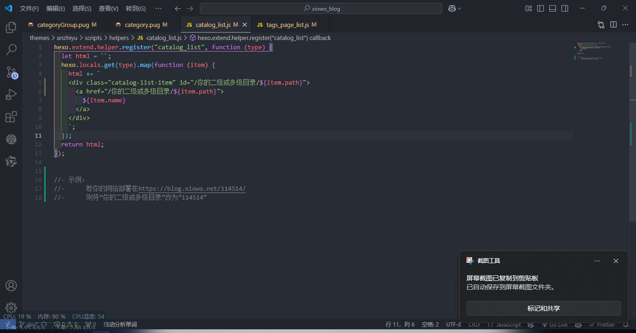Screen dimensions: 636x333
Task: Click the "catalog_list" string on line 1
Action: [179, 47]
